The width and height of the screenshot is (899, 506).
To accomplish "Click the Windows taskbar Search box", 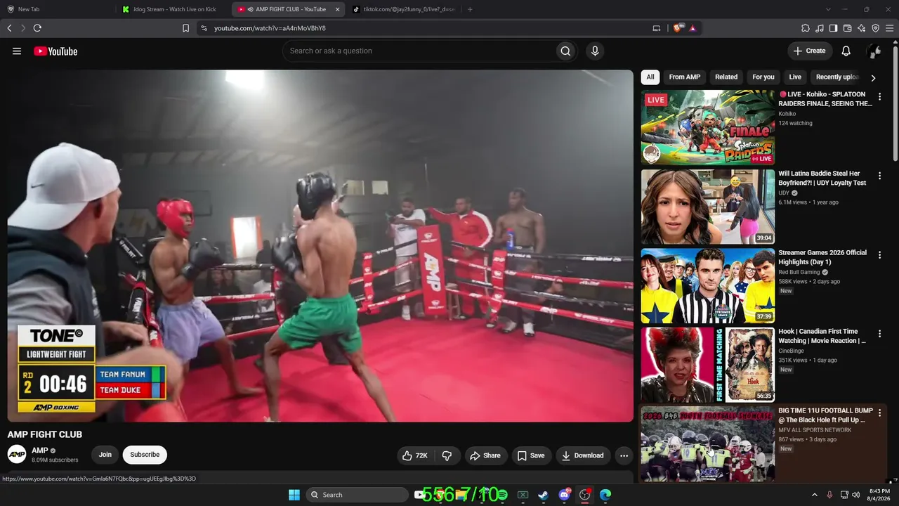I will 357,495.
